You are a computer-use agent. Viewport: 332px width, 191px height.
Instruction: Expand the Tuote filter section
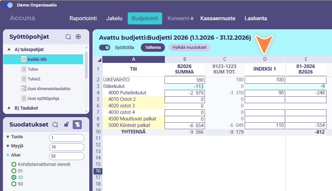[x=8, y=137]
